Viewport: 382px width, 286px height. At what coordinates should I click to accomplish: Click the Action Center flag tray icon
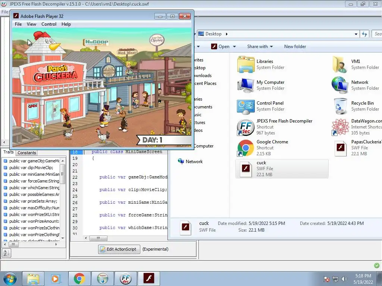(x=326, y=279)
